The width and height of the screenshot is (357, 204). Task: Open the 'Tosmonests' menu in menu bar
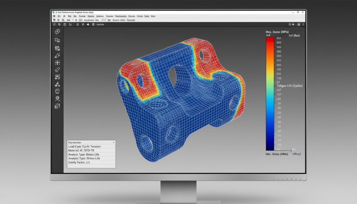tap(121, 16)
